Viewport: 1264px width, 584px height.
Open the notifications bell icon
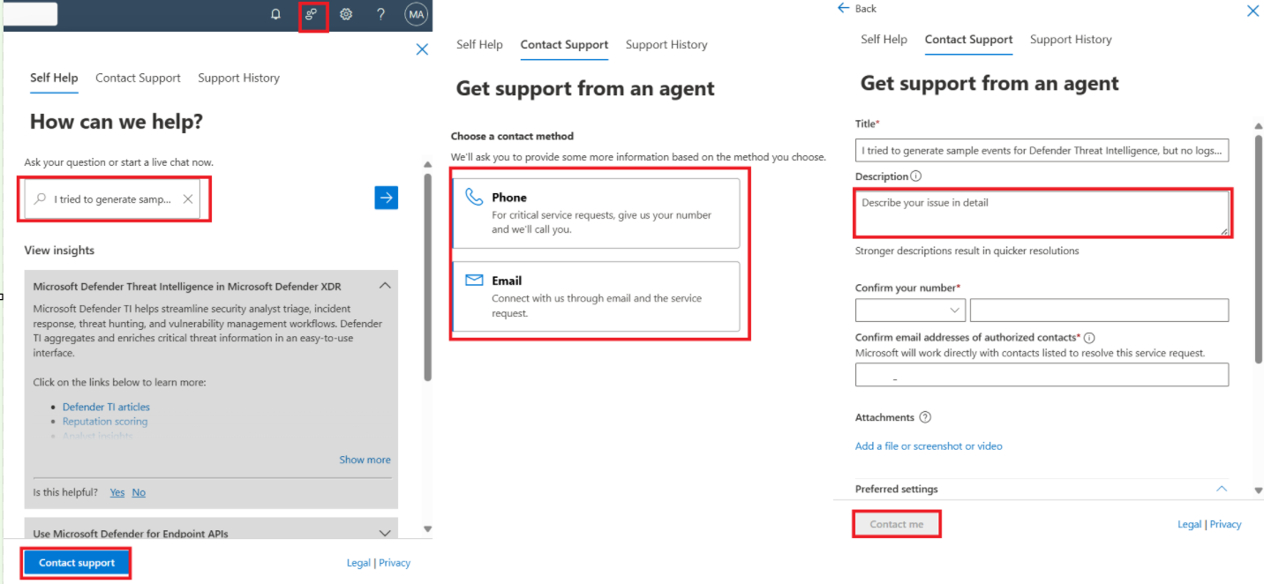275,14
